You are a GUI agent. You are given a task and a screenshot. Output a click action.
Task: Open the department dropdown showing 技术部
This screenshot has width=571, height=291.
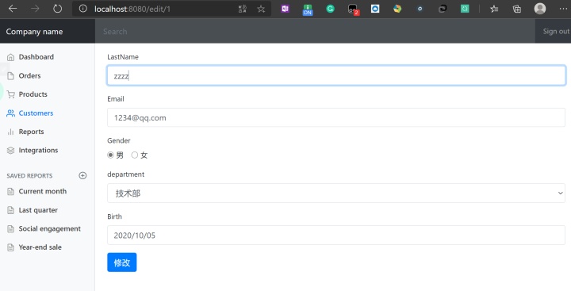pos(336,193)
